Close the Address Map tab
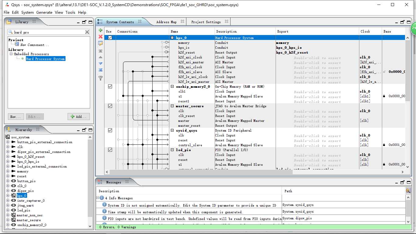416x234 pixels. click(x=182, y=22)
